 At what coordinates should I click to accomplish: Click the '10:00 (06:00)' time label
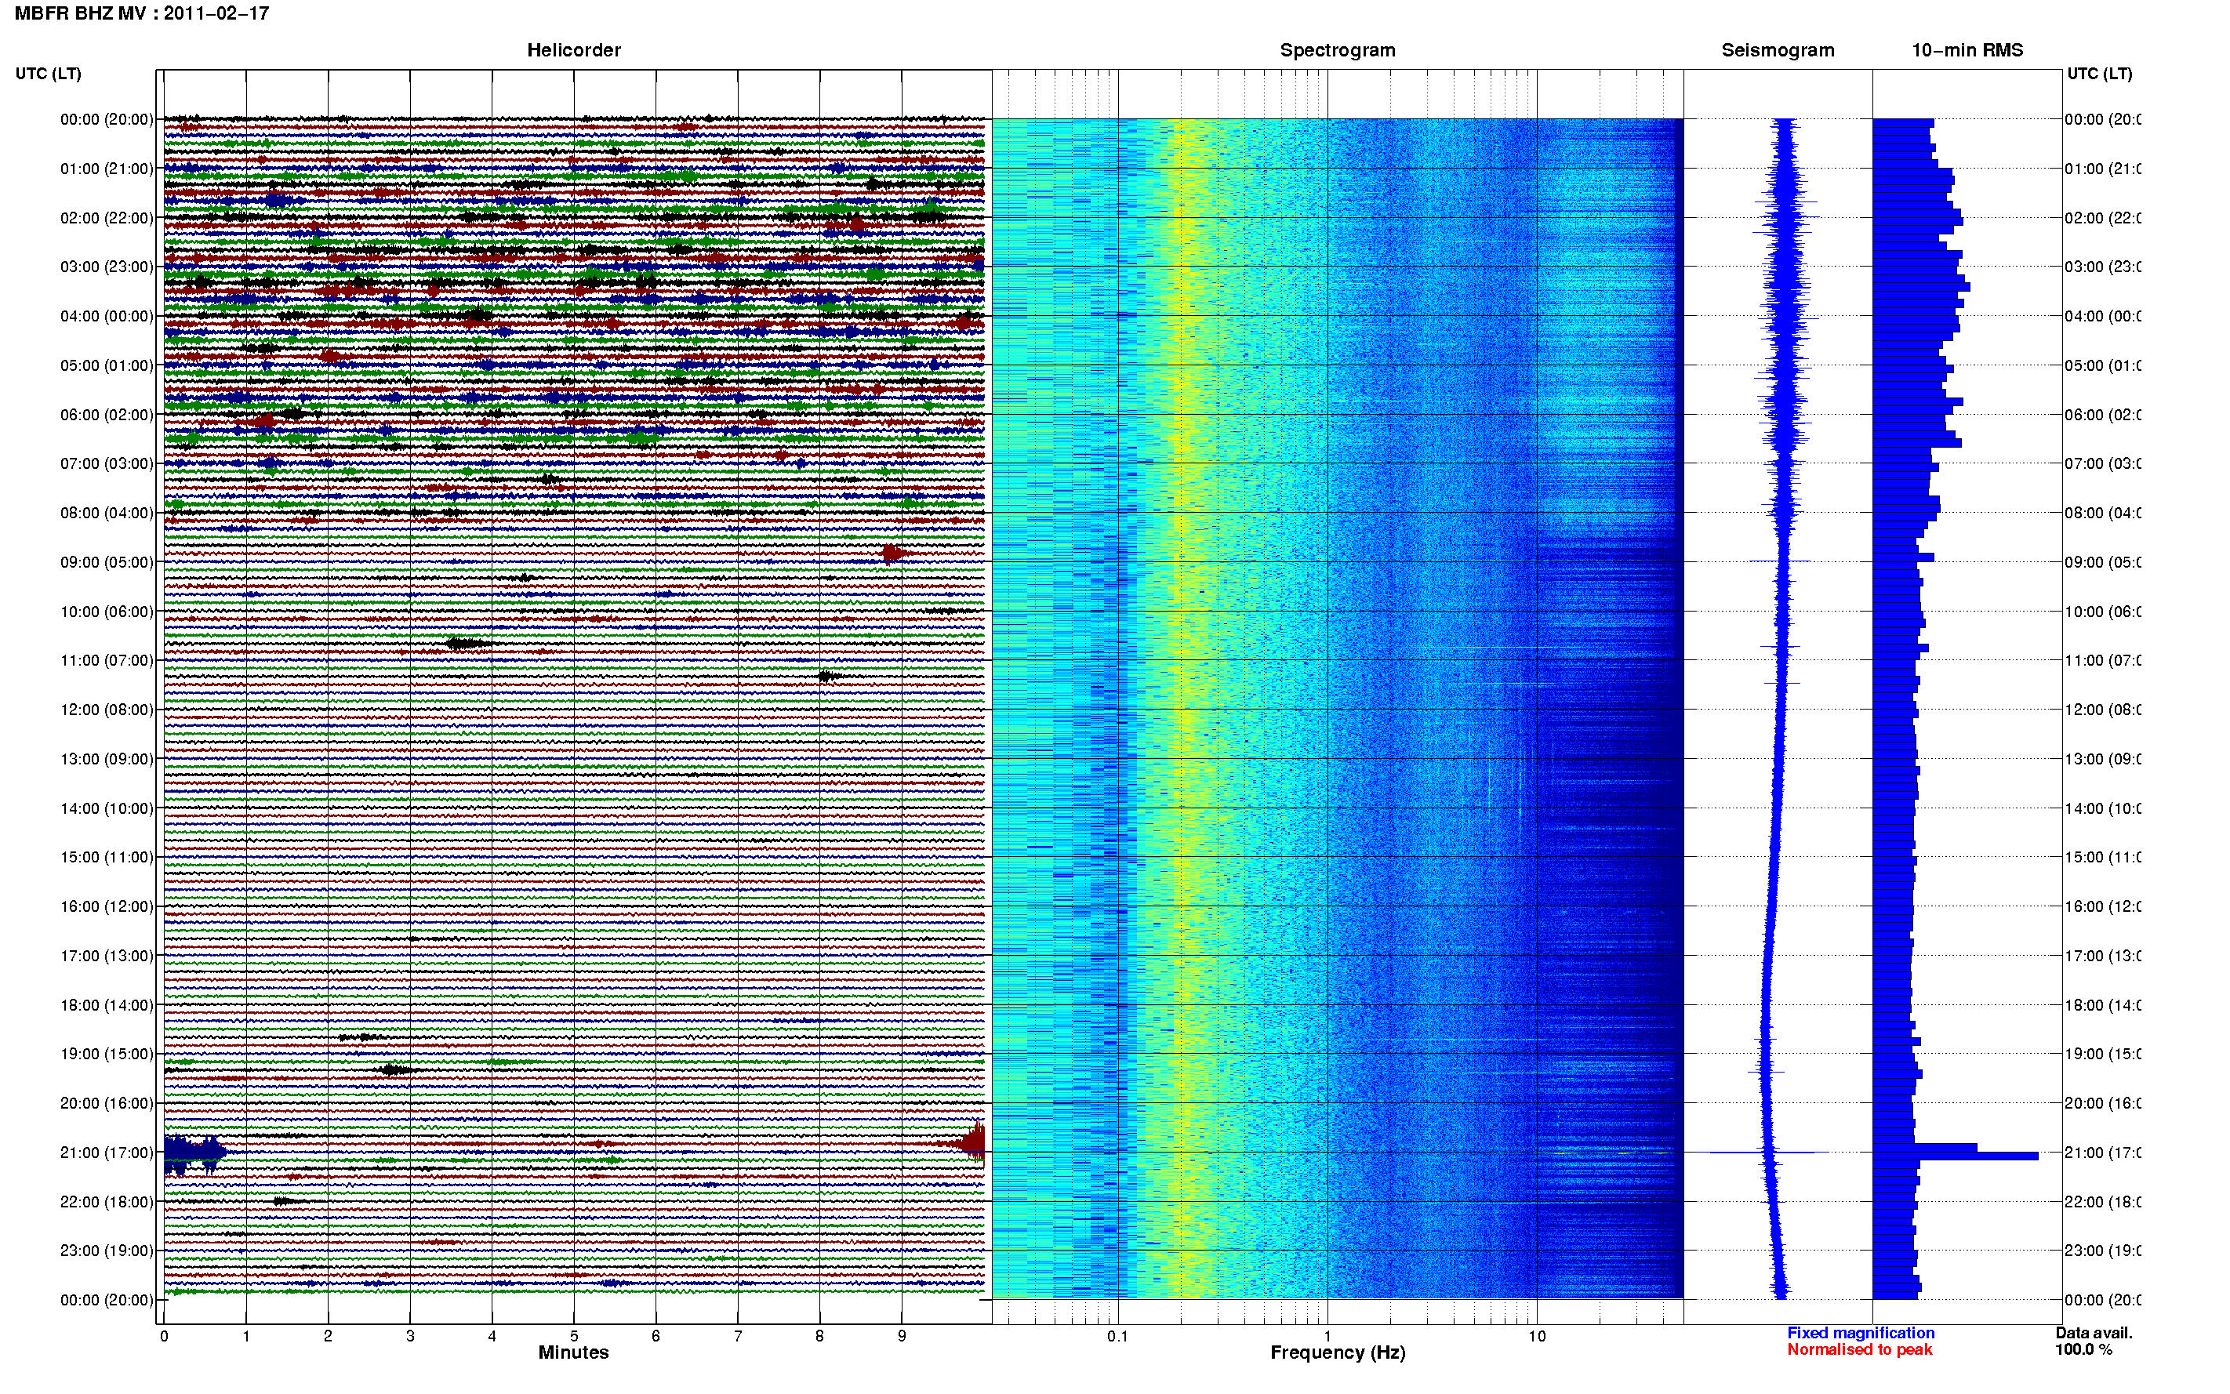point(106,612)
